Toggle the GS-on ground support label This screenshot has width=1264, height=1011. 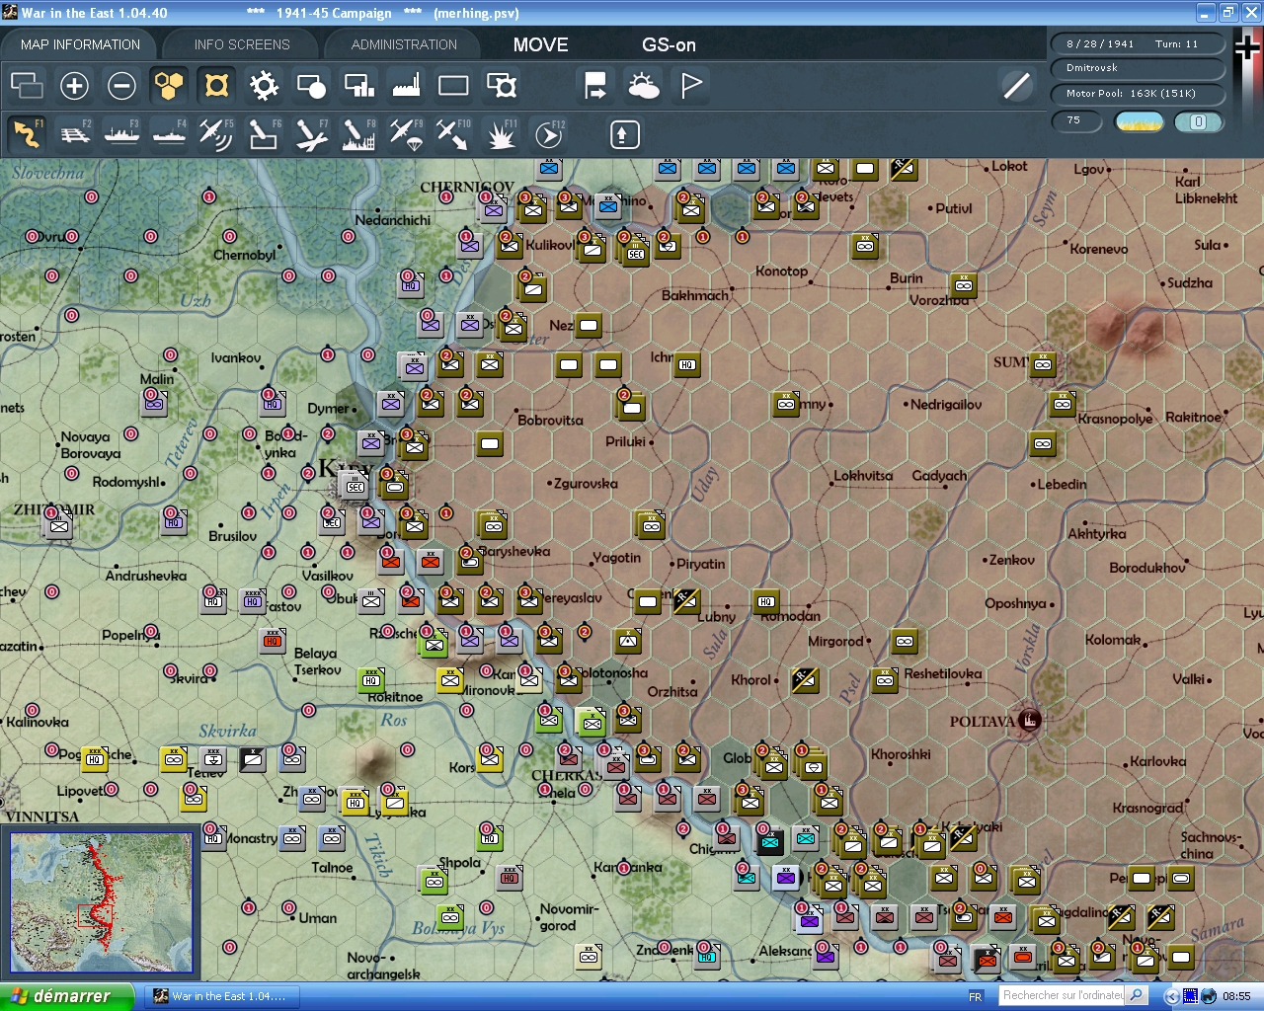click(x=669, y=44)
